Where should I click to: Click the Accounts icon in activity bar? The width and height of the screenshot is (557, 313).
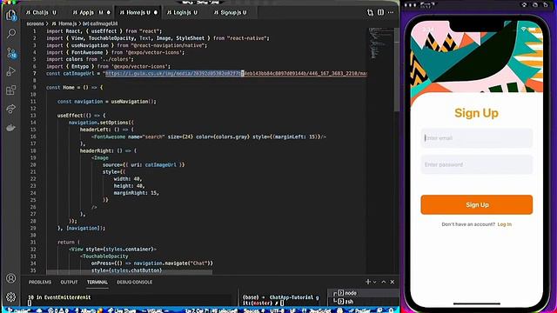click(11, 278)
